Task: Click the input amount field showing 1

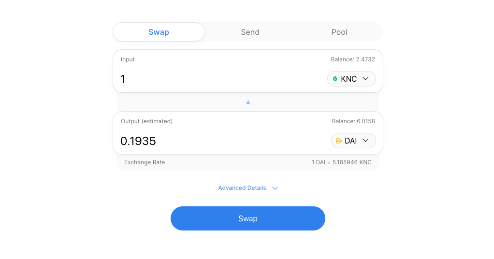Action: (218, 79)
